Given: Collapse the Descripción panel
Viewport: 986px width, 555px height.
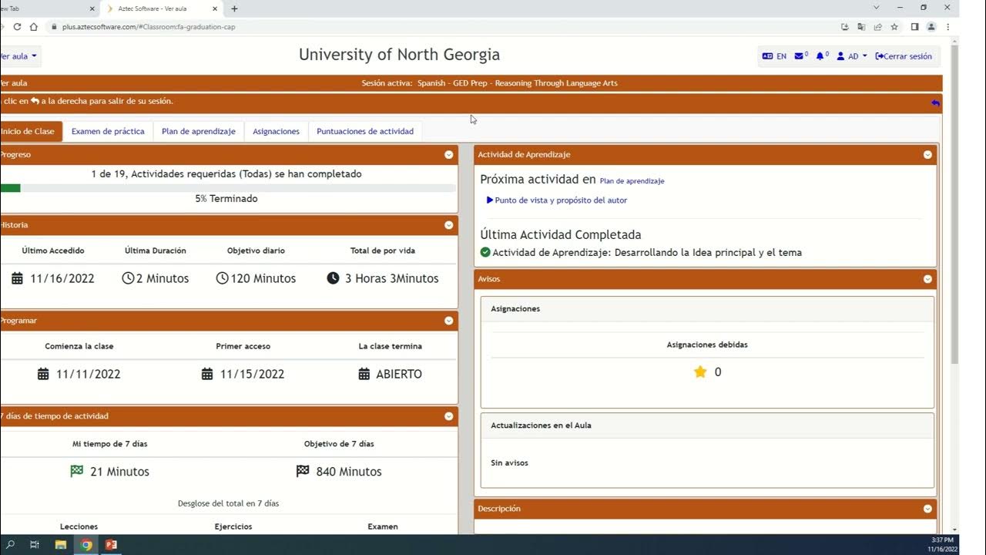Looking at the screenshot, I should [x=927, y=509].
